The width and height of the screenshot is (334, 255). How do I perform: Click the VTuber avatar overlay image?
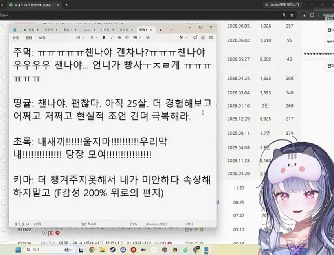tap(296, 196)
